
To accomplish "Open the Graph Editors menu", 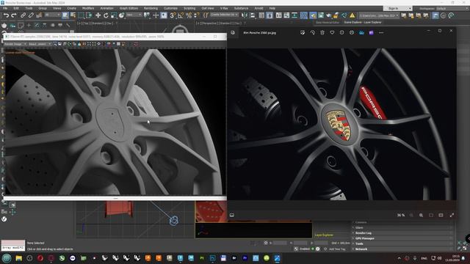I will (x=129, y=8).
